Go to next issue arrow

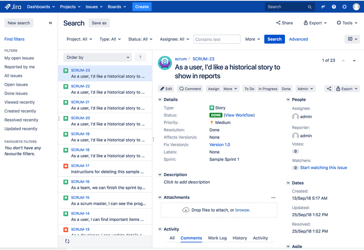point(354,61)
